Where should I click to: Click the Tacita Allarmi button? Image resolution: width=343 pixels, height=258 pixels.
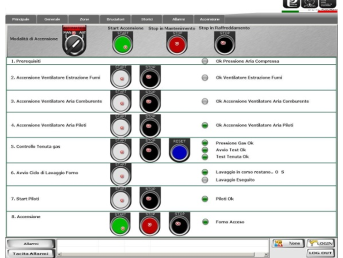30,254
